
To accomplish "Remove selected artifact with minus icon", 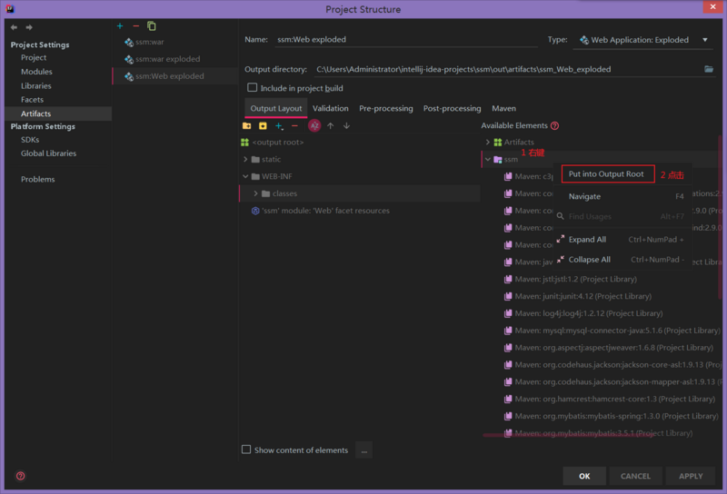I will [x=135, y=26].
